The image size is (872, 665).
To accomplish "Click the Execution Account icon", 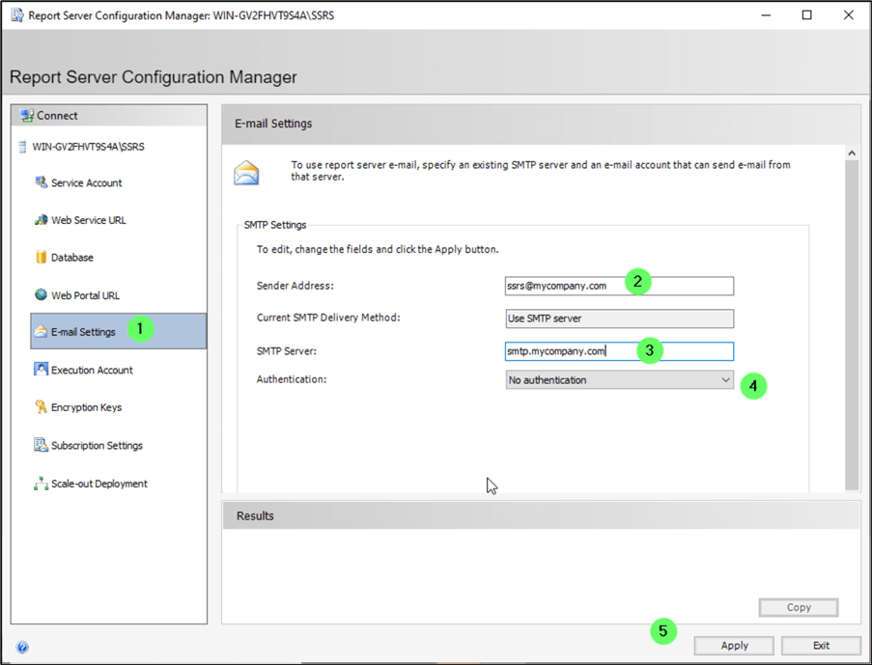I will (x=41, y=370).
